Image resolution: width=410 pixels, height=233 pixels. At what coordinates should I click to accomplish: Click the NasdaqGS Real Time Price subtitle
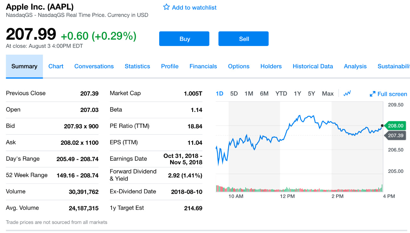coord(77,15)
